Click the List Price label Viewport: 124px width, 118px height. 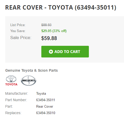(18, 25)
